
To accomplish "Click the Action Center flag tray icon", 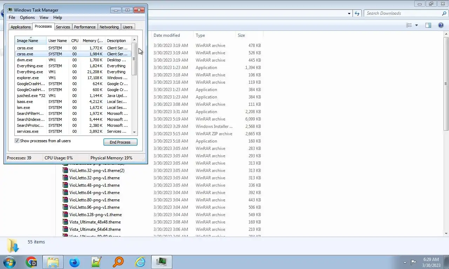I will coord(414,262).
